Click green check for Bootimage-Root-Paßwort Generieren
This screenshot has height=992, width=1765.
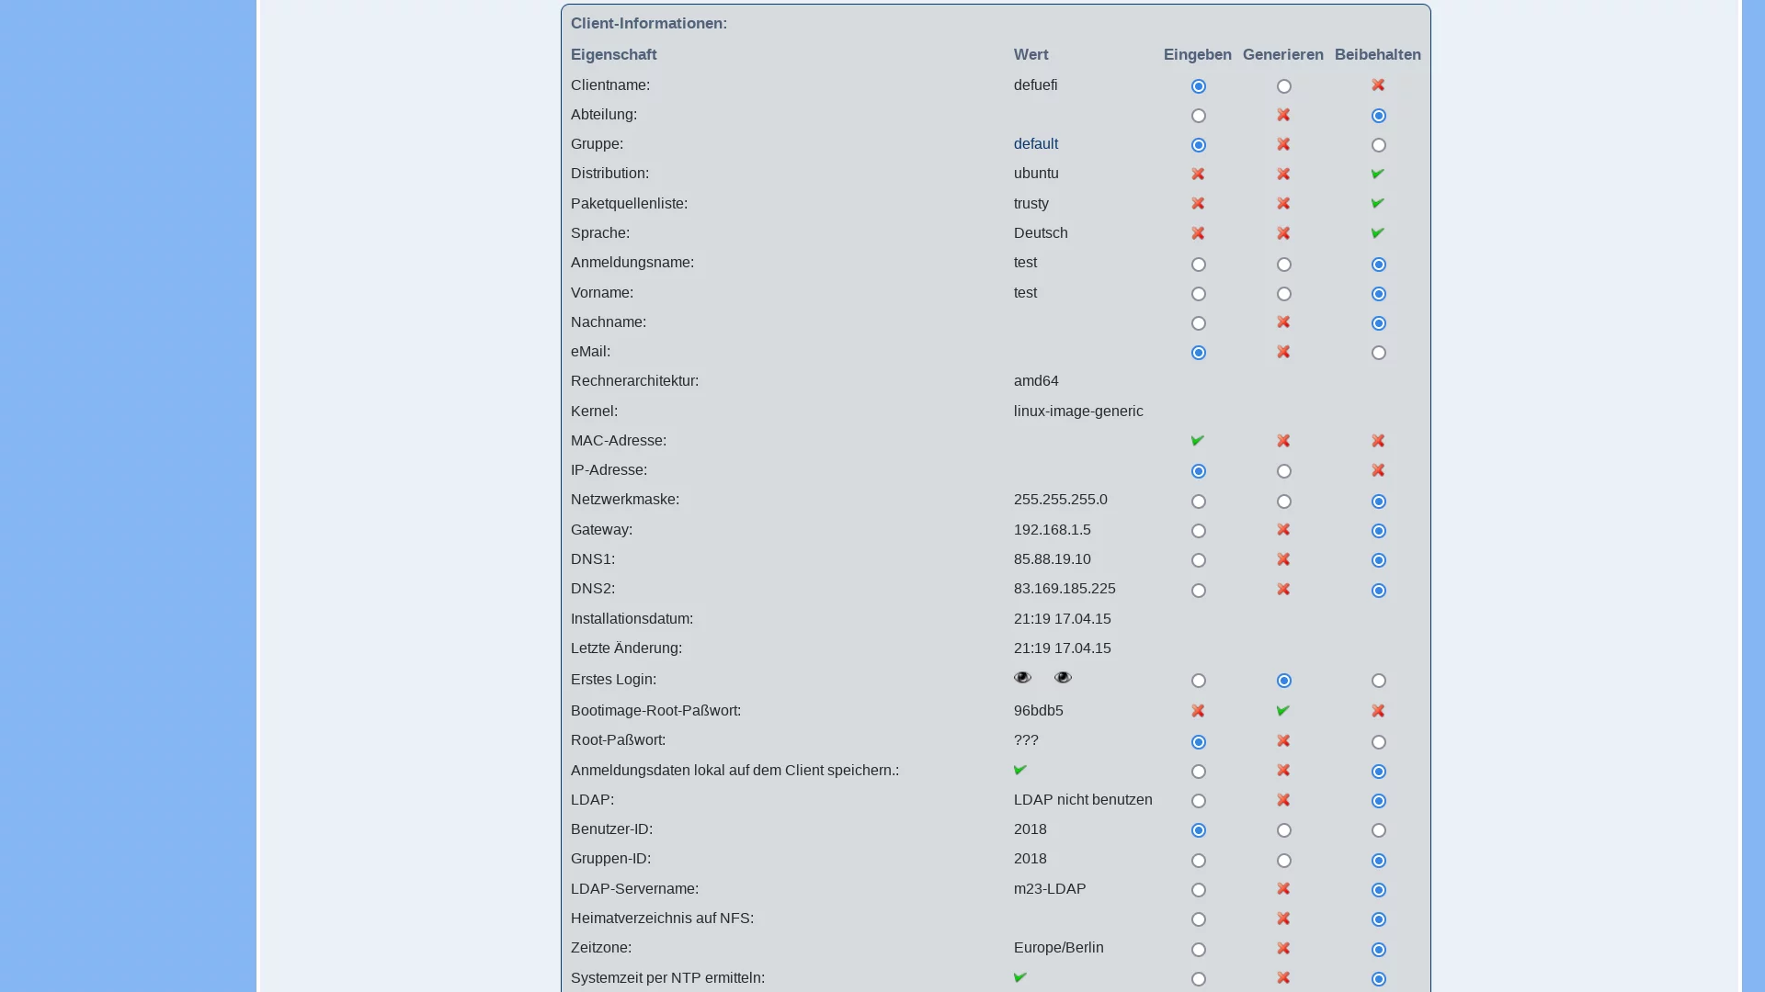pyautogui.click(x=1282, y=711)
